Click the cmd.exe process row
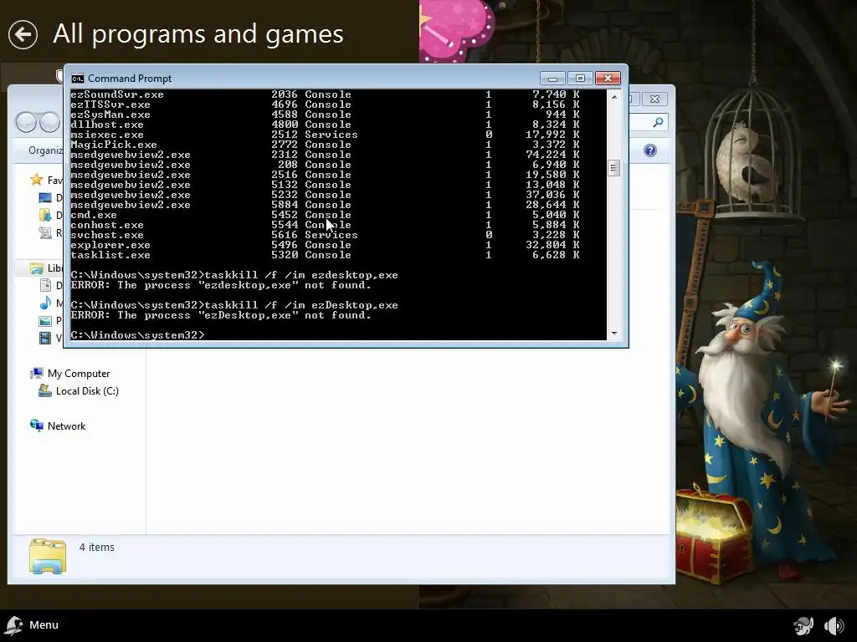 pyautogui.click(x=325, y=215)
